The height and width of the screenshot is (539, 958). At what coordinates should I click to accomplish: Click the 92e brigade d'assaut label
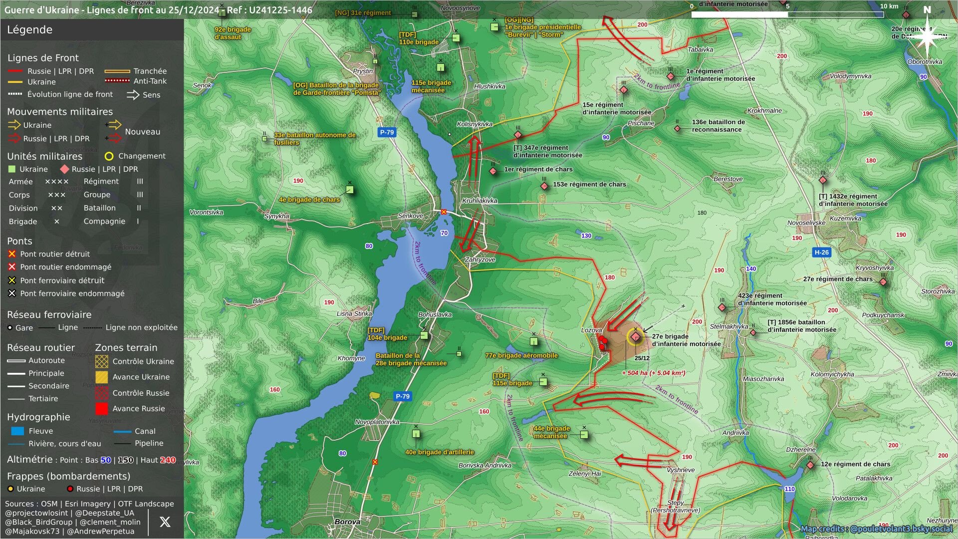tap(233, 33)
